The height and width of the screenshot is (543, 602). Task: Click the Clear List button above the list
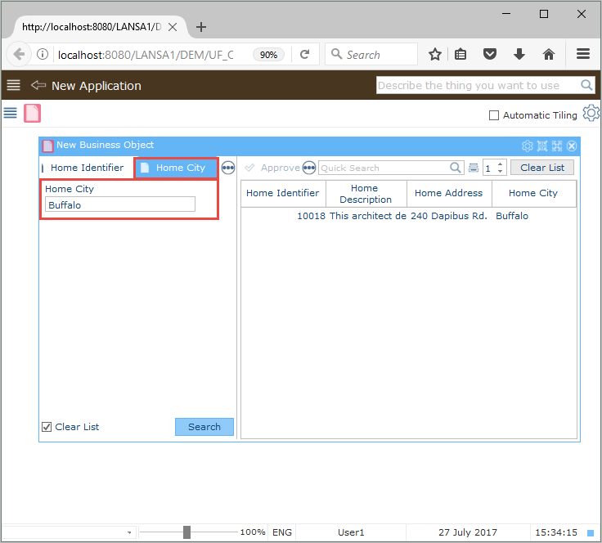point(542,168)
